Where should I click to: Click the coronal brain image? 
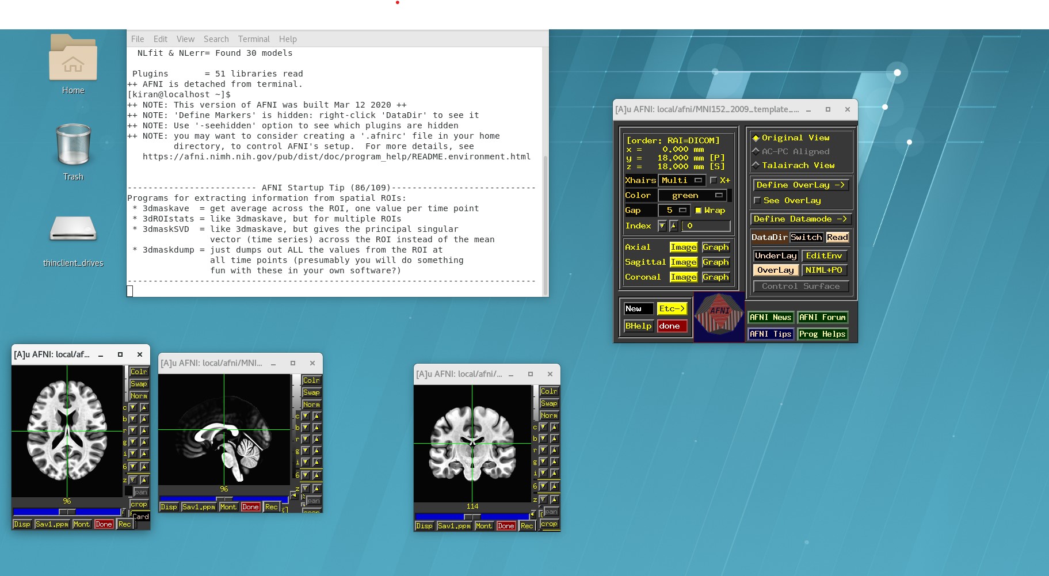[x=472, y=443]
